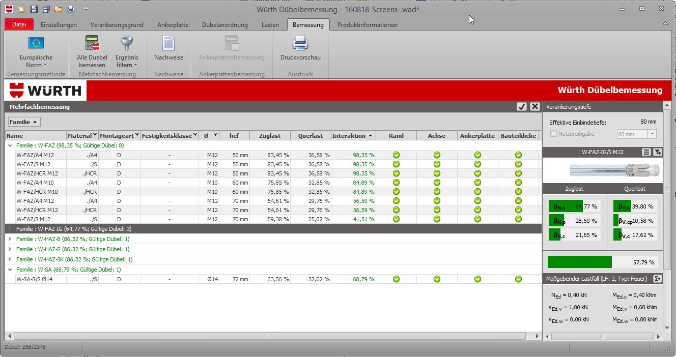Click the green 57,79 % utilization bar
The image size is (676, 357).
[579, 262]
